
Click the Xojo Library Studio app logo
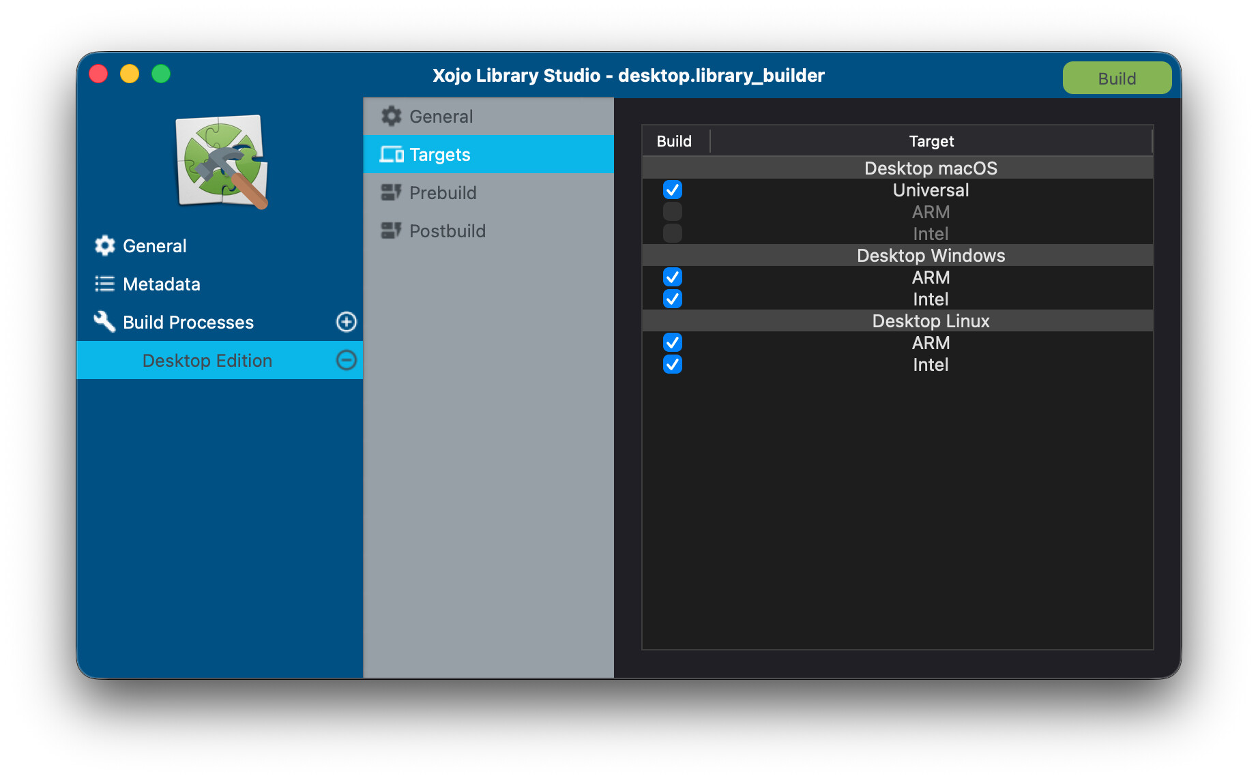click(x=221, y=162)
